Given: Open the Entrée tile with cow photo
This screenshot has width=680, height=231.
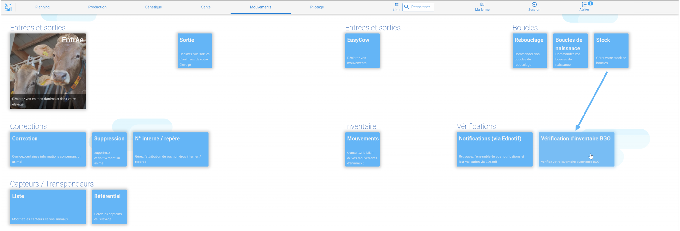Looking at the screenshot, I should (48, 71).
